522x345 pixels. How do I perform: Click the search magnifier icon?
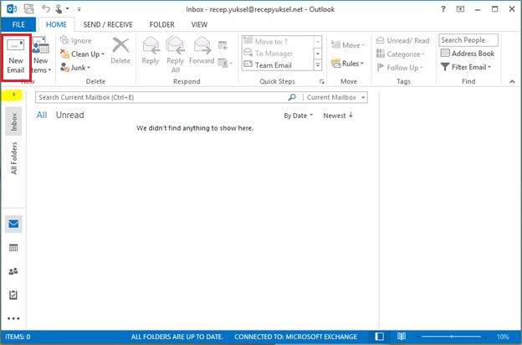coord(292,97)
